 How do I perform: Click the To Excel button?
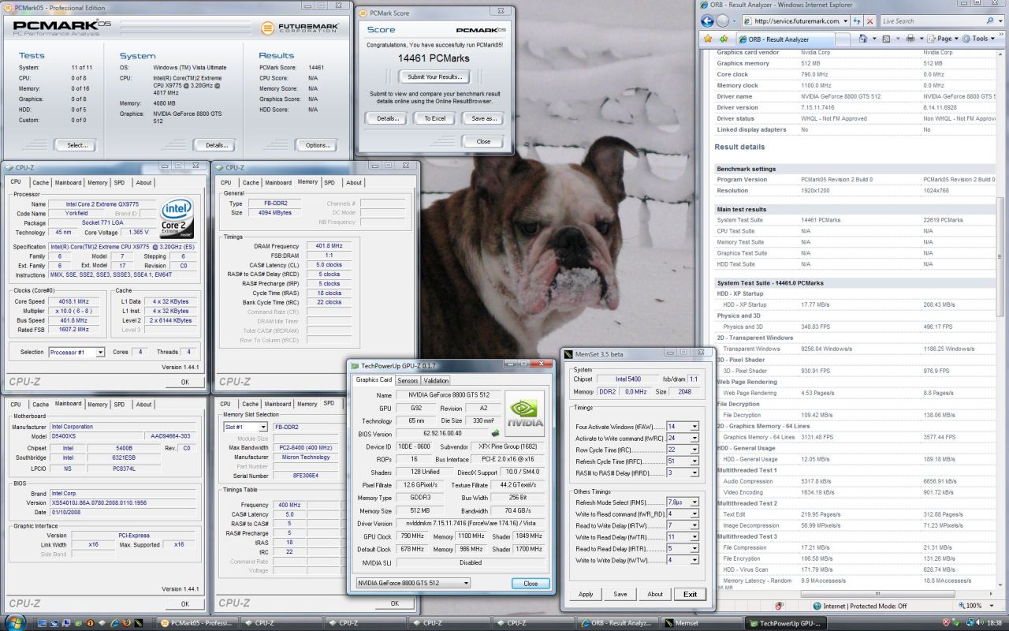434,118
